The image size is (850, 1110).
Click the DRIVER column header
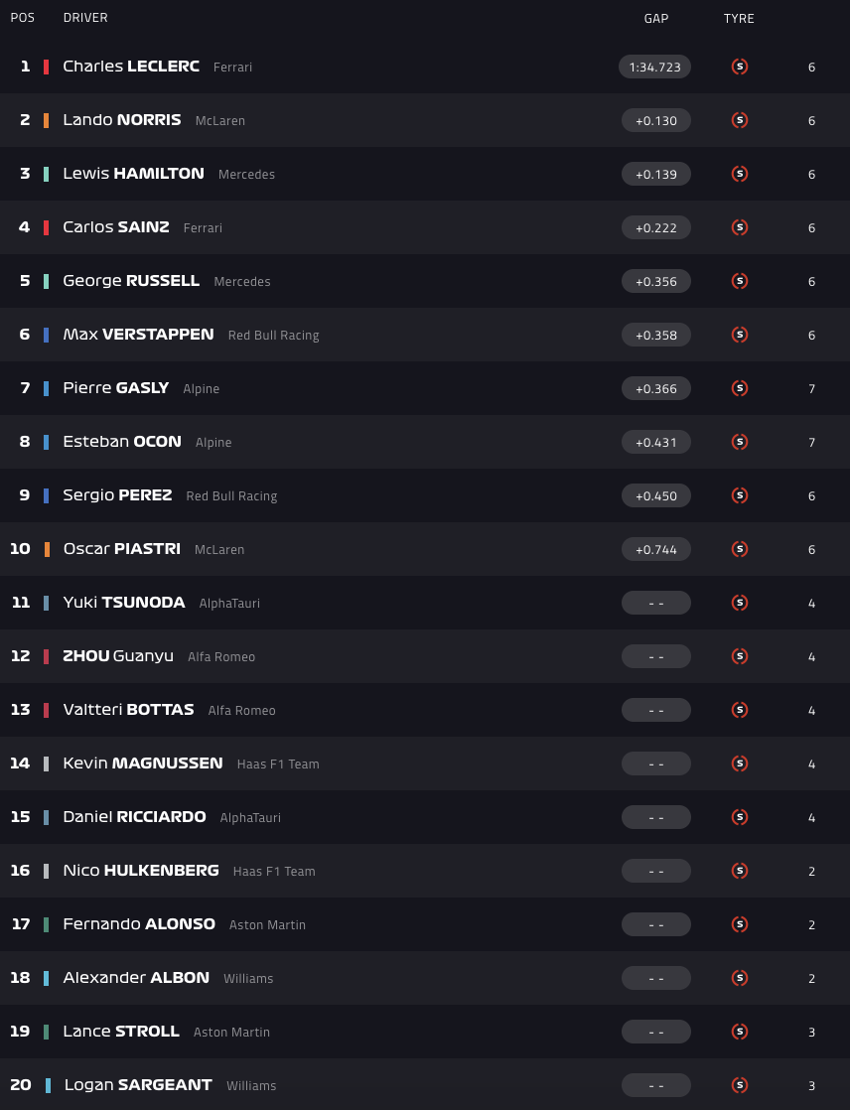(85, 18)
